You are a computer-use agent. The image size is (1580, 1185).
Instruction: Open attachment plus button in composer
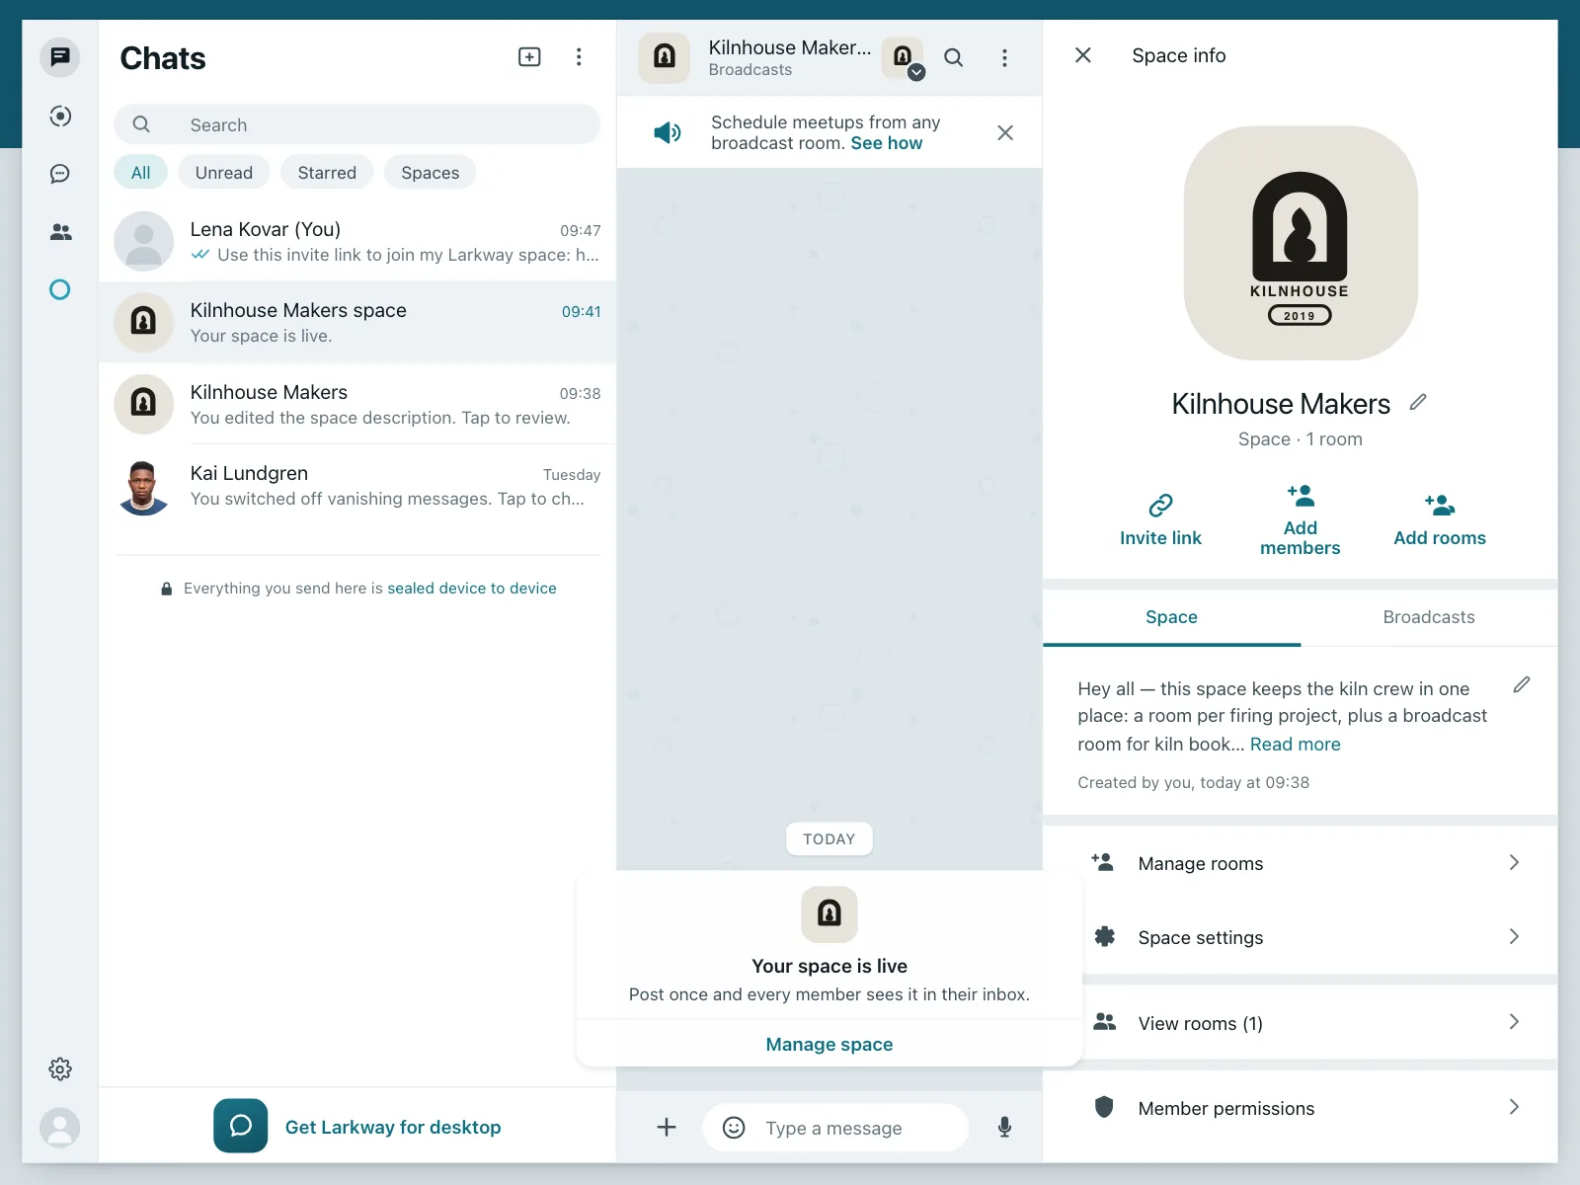click(667, 1127)
